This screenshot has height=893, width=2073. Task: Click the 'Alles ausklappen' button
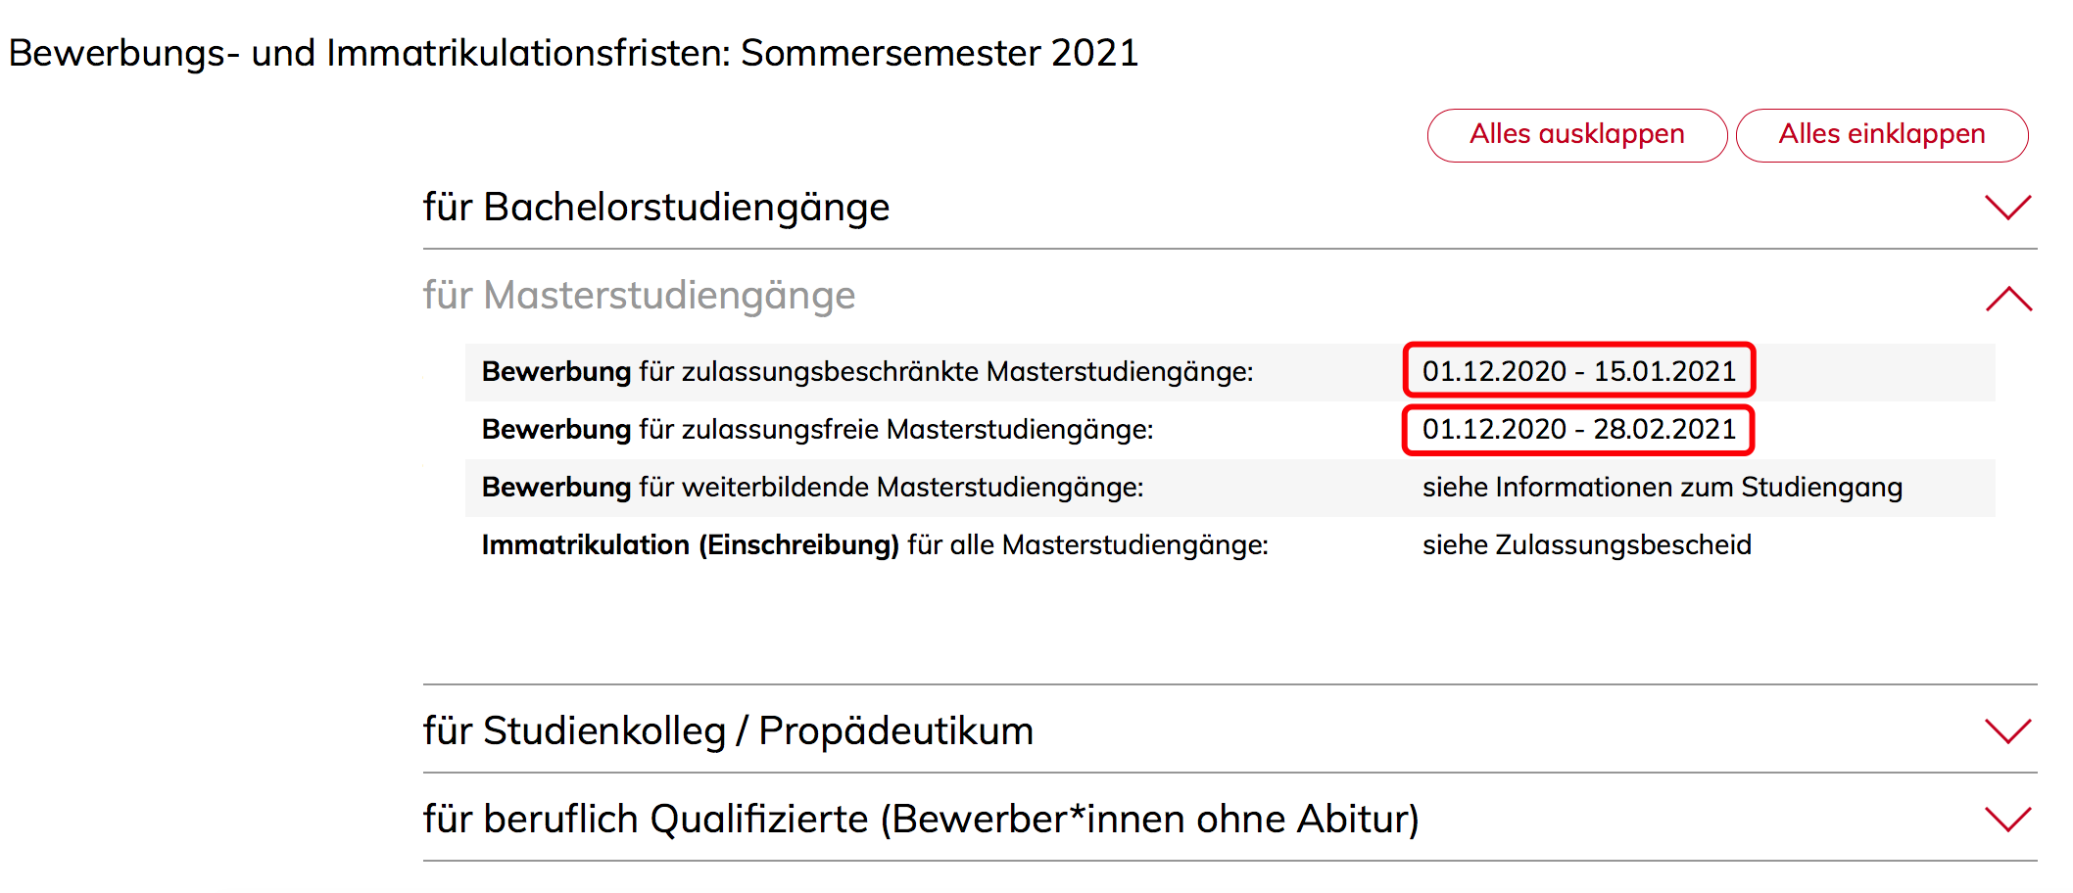tap(1576, 135)
